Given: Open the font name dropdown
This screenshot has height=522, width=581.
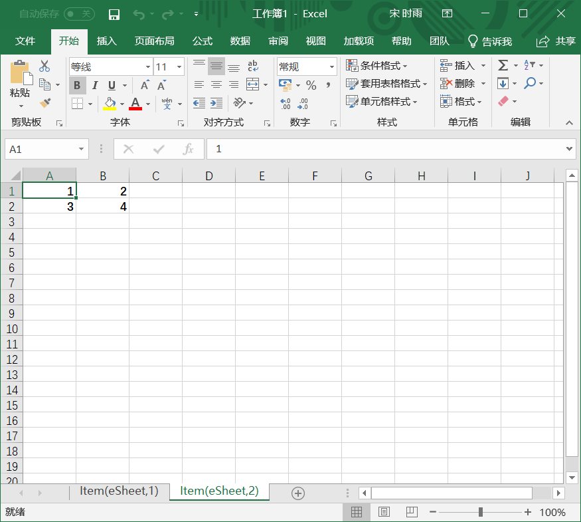Looking at the screenshot, I should click(x=148, y=66).
